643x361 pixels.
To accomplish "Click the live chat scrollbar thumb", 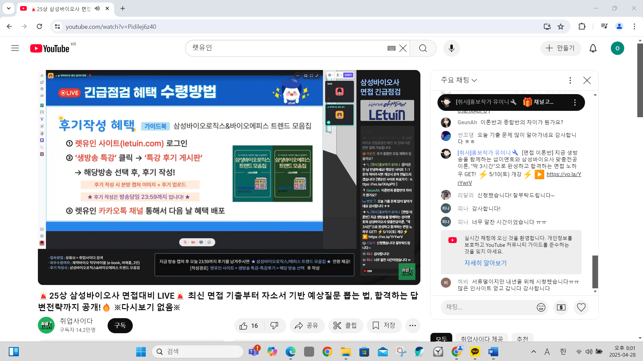I will [x=595, y=271].
